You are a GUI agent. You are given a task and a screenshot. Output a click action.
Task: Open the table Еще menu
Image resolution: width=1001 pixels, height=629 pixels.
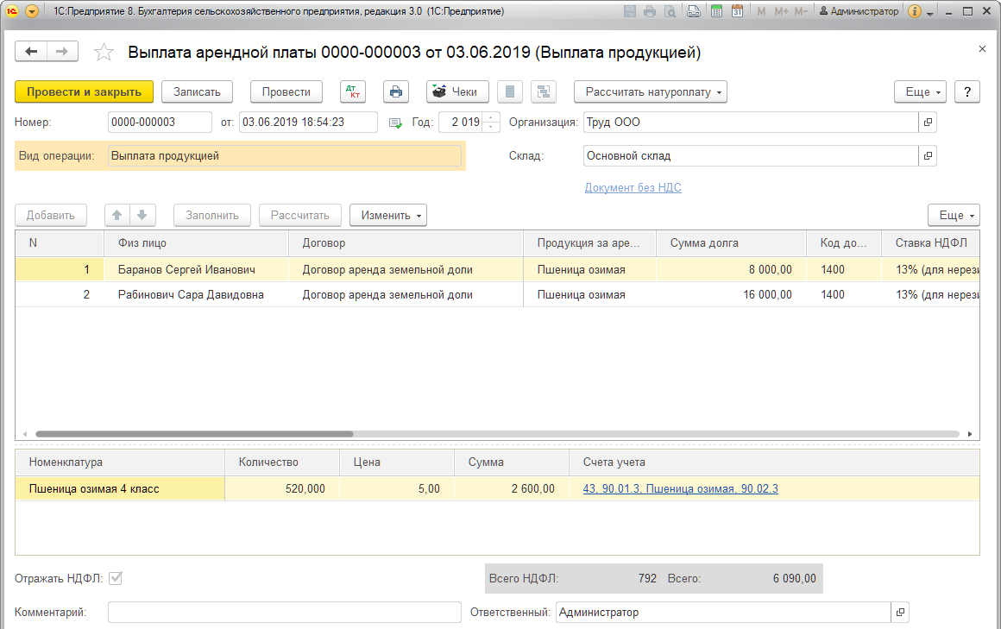click(x=954, y=215)
